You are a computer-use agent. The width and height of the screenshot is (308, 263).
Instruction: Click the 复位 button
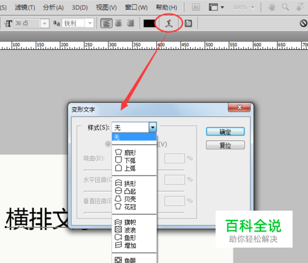pyautogui.click(x=225, y=145)
